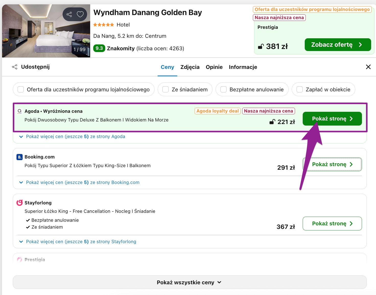Click the Pokój Dwuosobowy Typu Deluxe room name
Viewport: 376px width, 295px height.
[96, 120]
